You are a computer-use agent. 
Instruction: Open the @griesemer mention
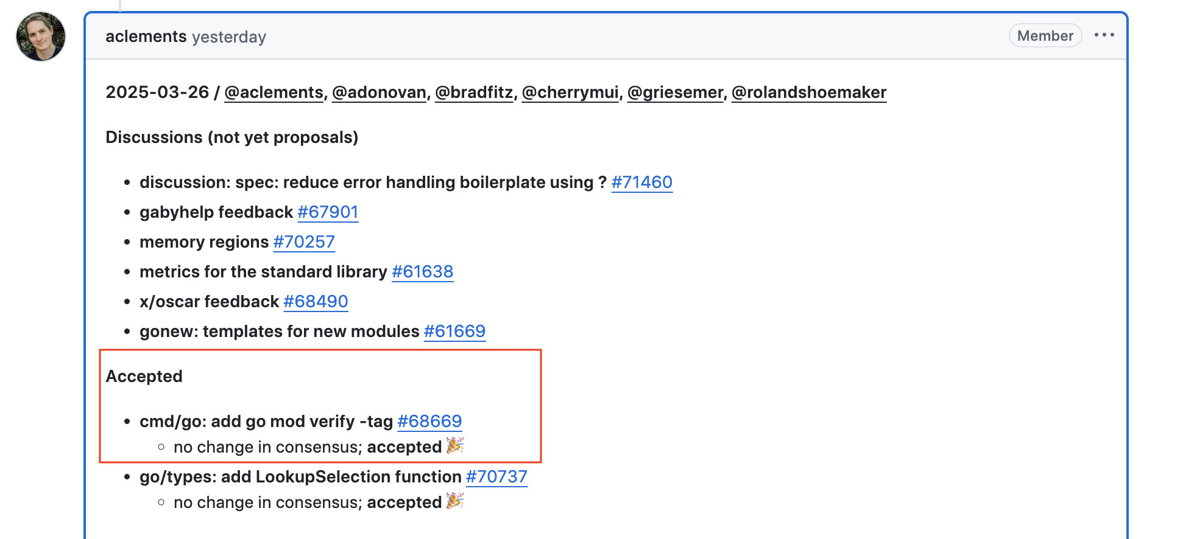pos(675,92)
